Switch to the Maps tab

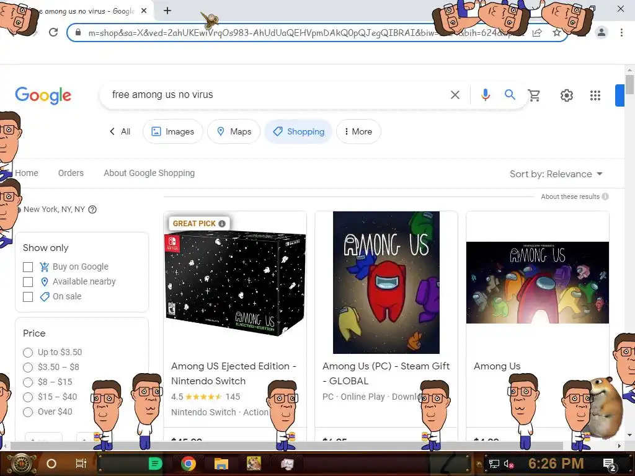[x=234, y=131]
